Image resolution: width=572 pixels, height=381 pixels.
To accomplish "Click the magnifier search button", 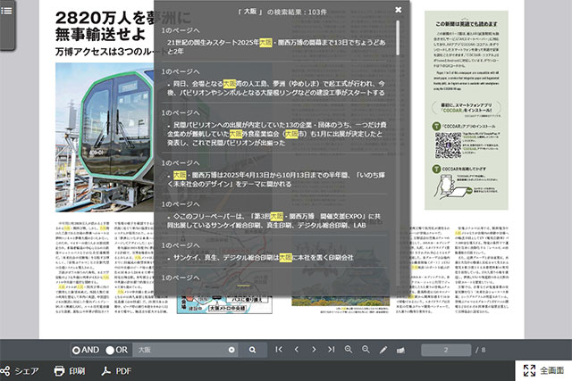I will click(253, 349).
